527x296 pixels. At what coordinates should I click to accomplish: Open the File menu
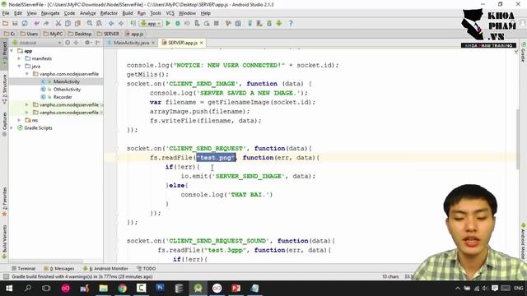pos(6,13)
